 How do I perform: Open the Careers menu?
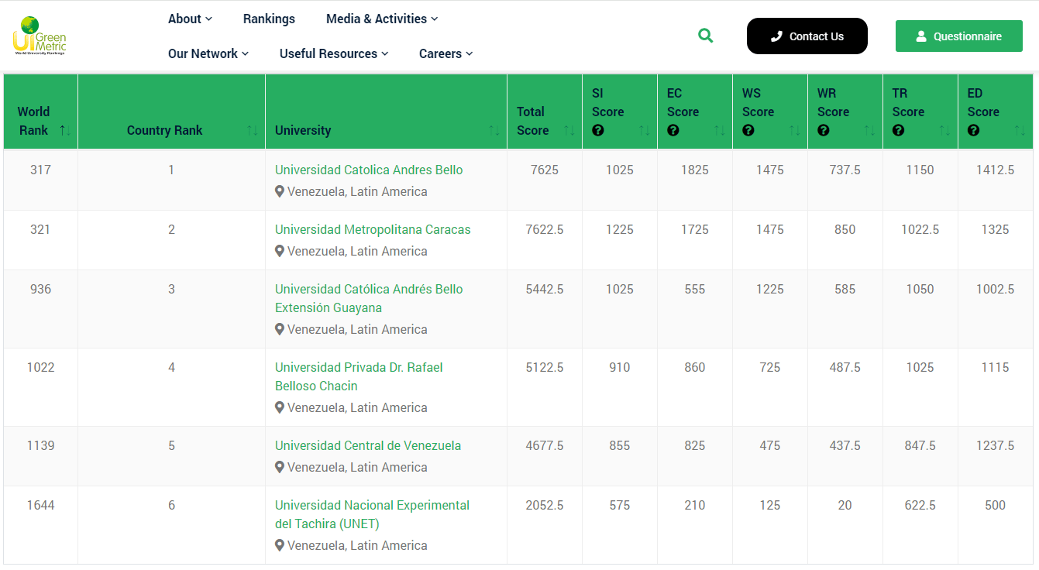[x=446, y=53]
